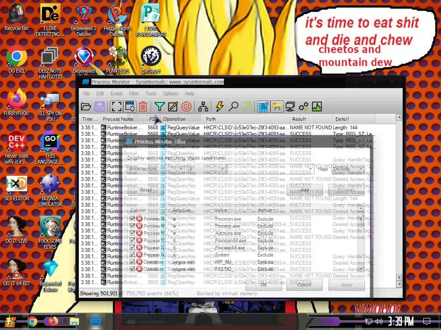
Task: Open the Edit menu
Action: pyautogui.click(x=100, y=93)
